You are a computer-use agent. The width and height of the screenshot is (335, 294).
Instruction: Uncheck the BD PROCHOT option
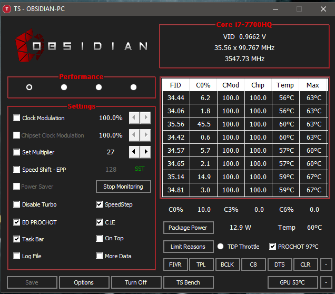(x=17, y=222)
